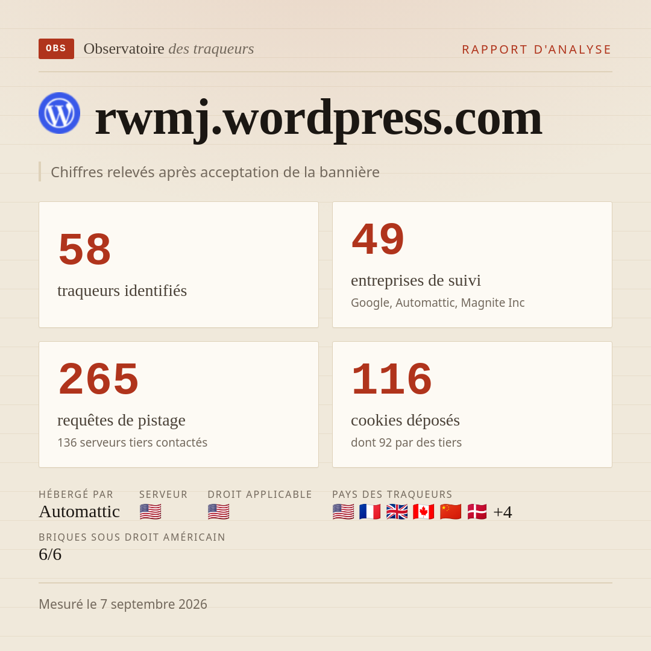Click the PAYS DES TRAQUEURS label

tap(392, 494)
